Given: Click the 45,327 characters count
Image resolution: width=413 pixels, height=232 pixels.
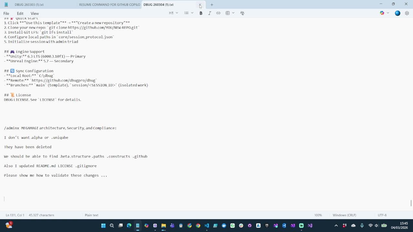Looking at the screenshot, I should [41, 215].
